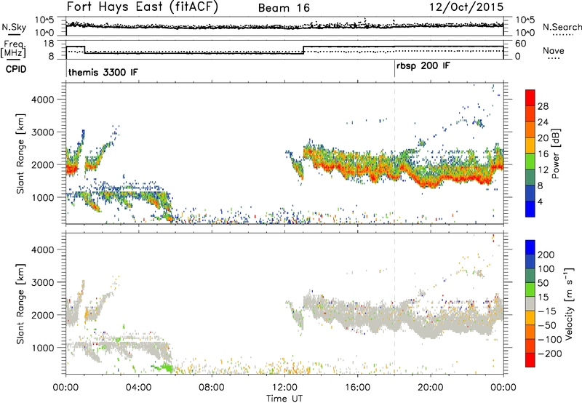
Task: Click the noise trace in the N.Sky panel
Action: coord(284,26)
